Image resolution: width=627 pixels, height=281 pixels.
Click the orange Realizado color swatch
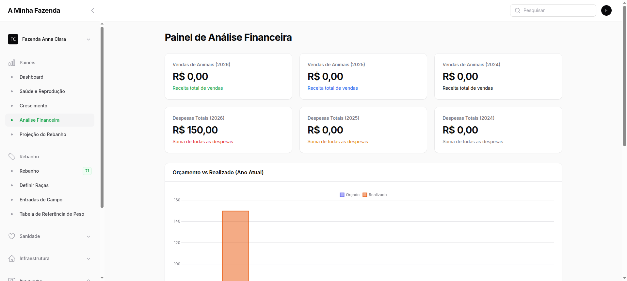tap(364, 195)
